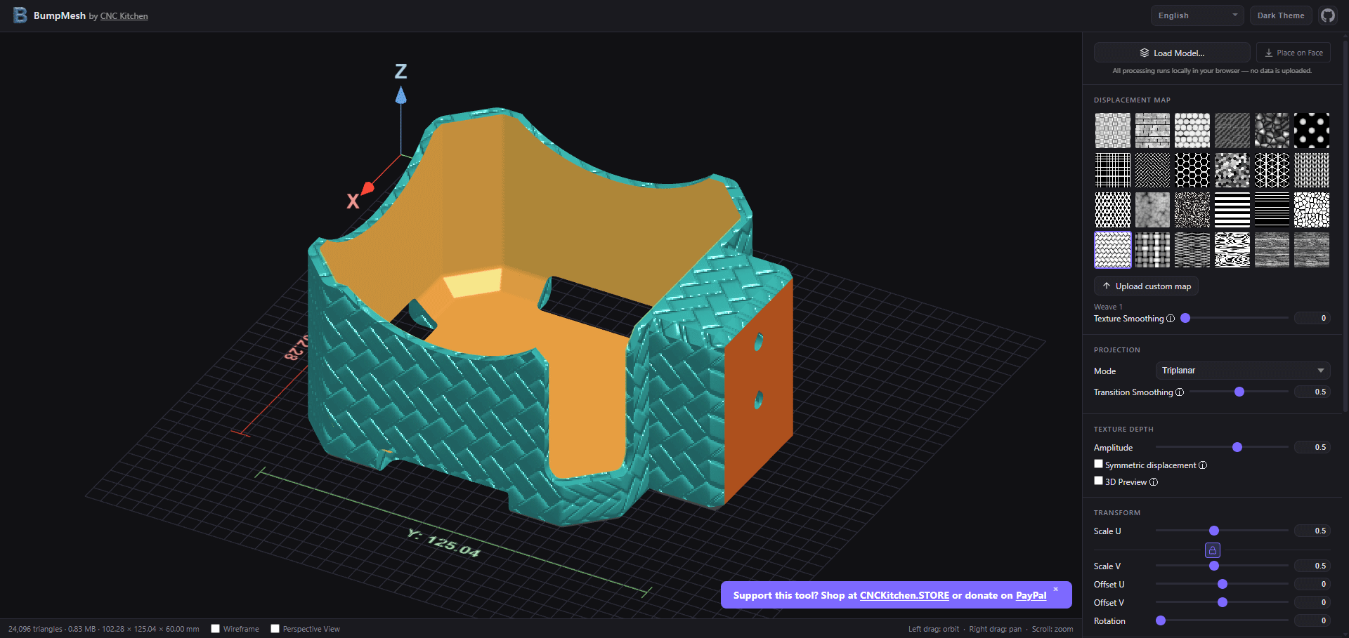Click the Upload custom map button
The height and width of the screenshot is (638, 1349).
(1146, 286)
